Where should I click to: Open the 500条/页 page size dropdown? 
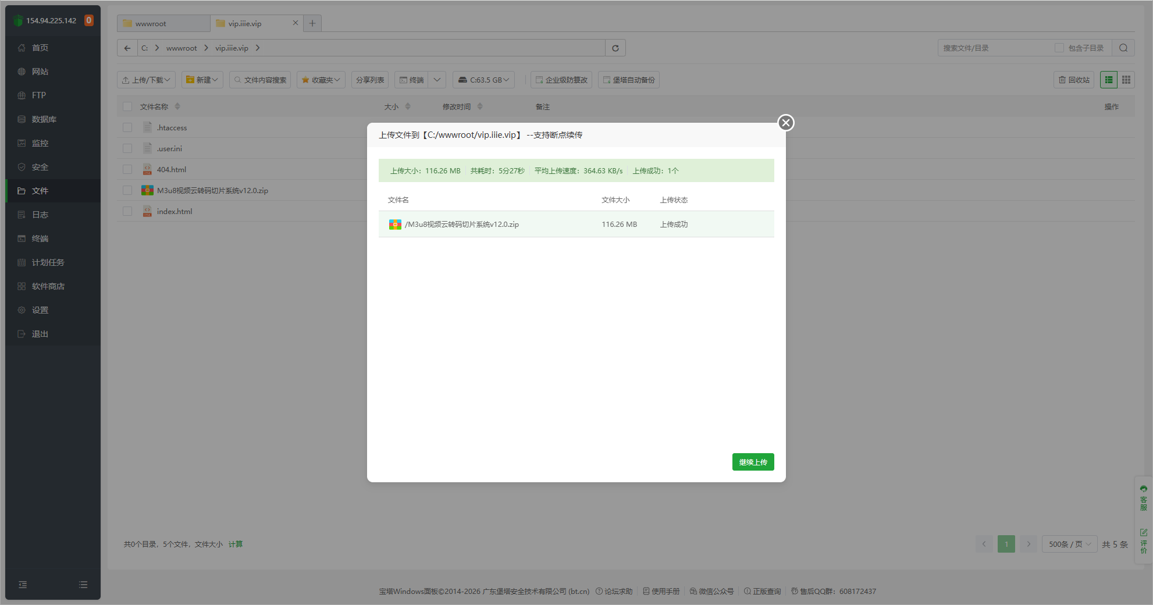click(1069, 544)
